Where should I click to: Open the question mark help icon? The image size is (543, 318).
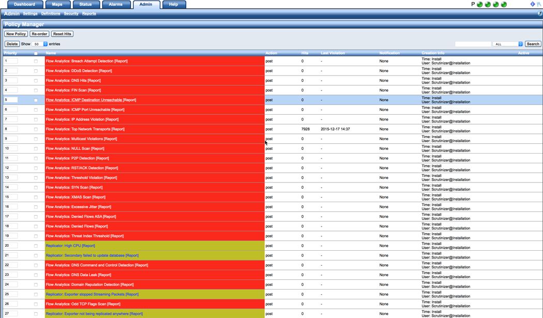(540, 14)
